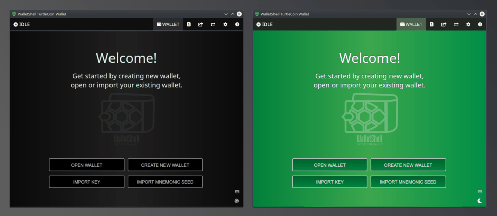Click the Welcome! heading in green window
Image resolution: width=497 pixels, height=216 pixels.
click(x=369, y=58)
